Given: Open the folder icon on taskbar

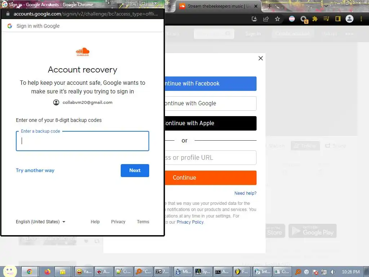Looking at the screenshot, I should pyautogui.click(x=63, y=272).
